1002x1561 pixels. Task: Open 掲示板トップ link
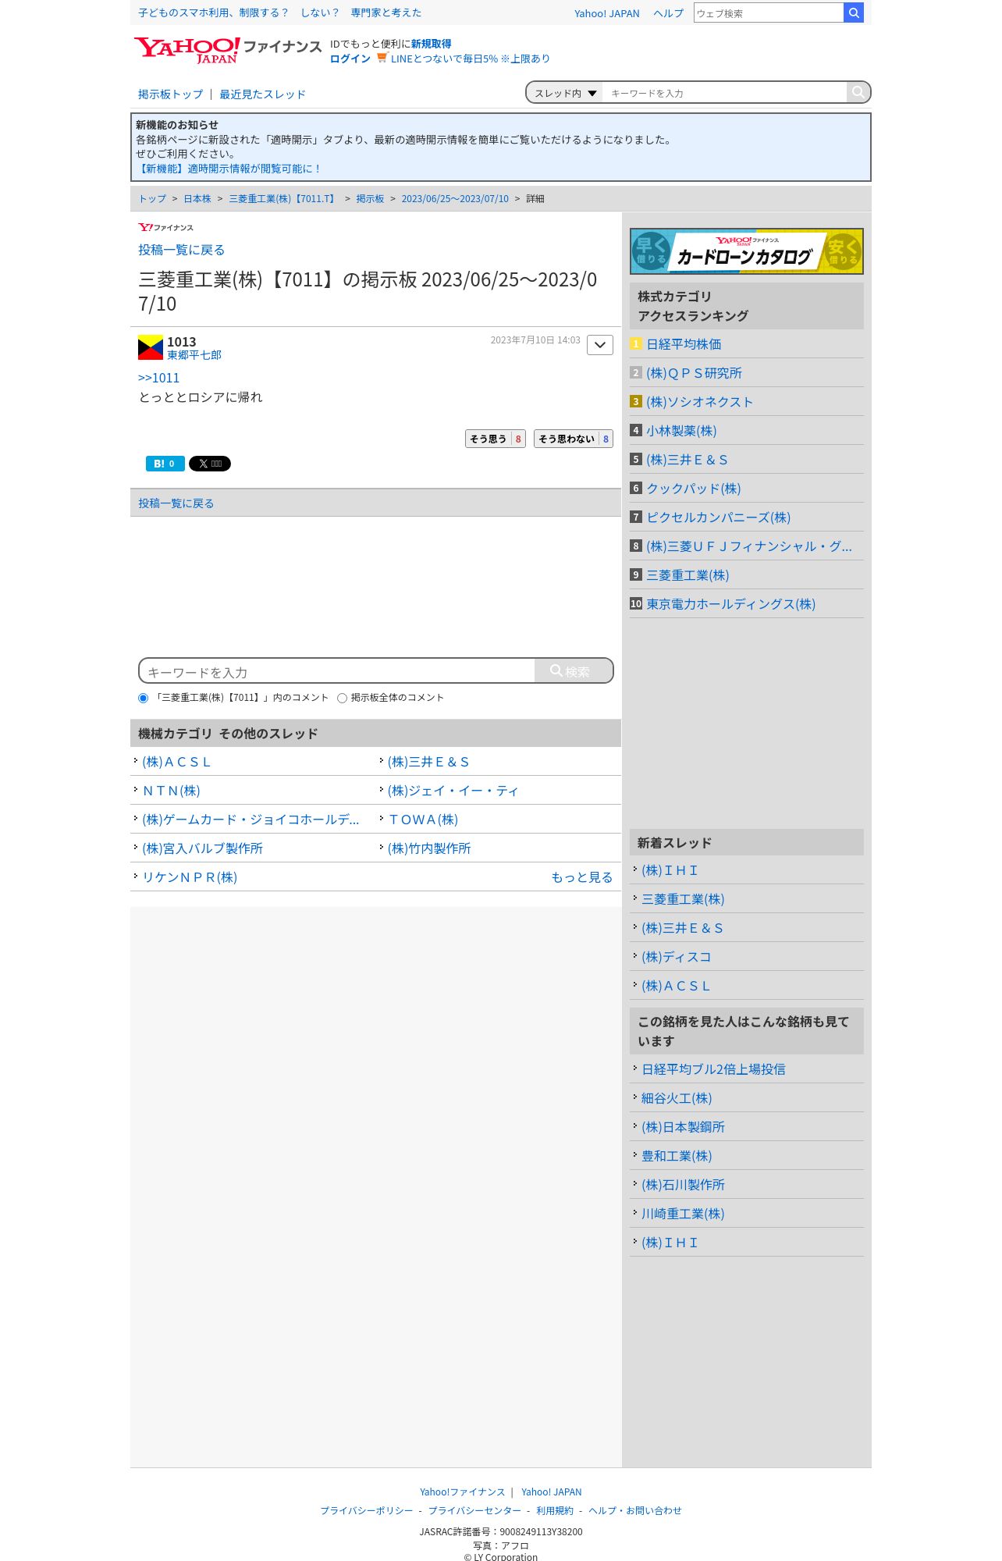[x=170, y=94]
